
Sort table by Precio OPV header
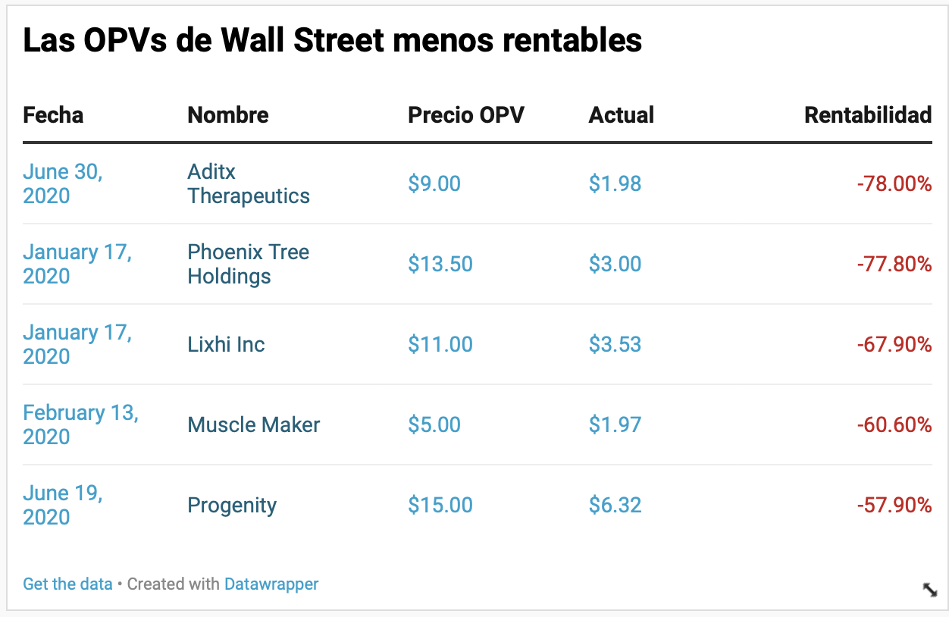tap(466, 115)
